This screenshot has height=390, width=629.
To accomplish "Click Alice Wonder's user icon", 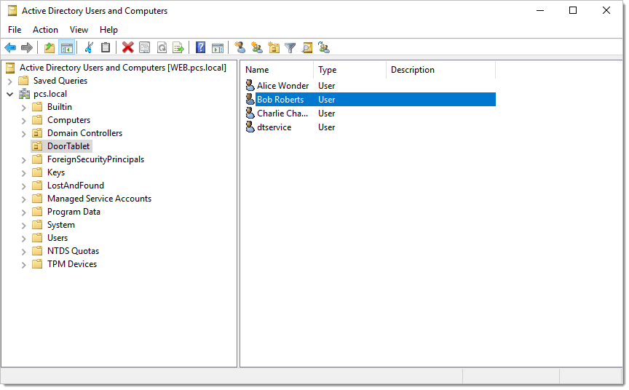I will click(250, 86).
